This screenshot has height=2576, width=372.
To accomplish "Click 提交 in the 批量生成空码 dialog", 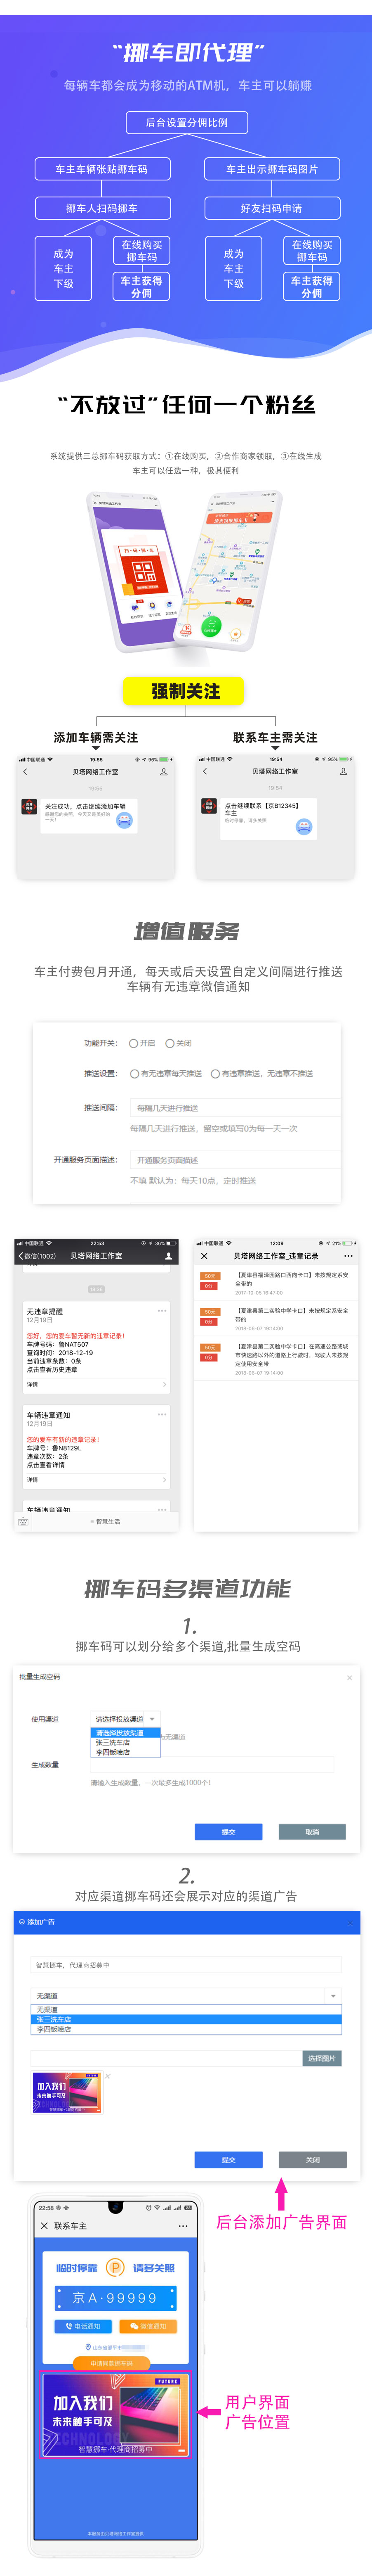I will pyautogui.click(x=228, y=1832).
